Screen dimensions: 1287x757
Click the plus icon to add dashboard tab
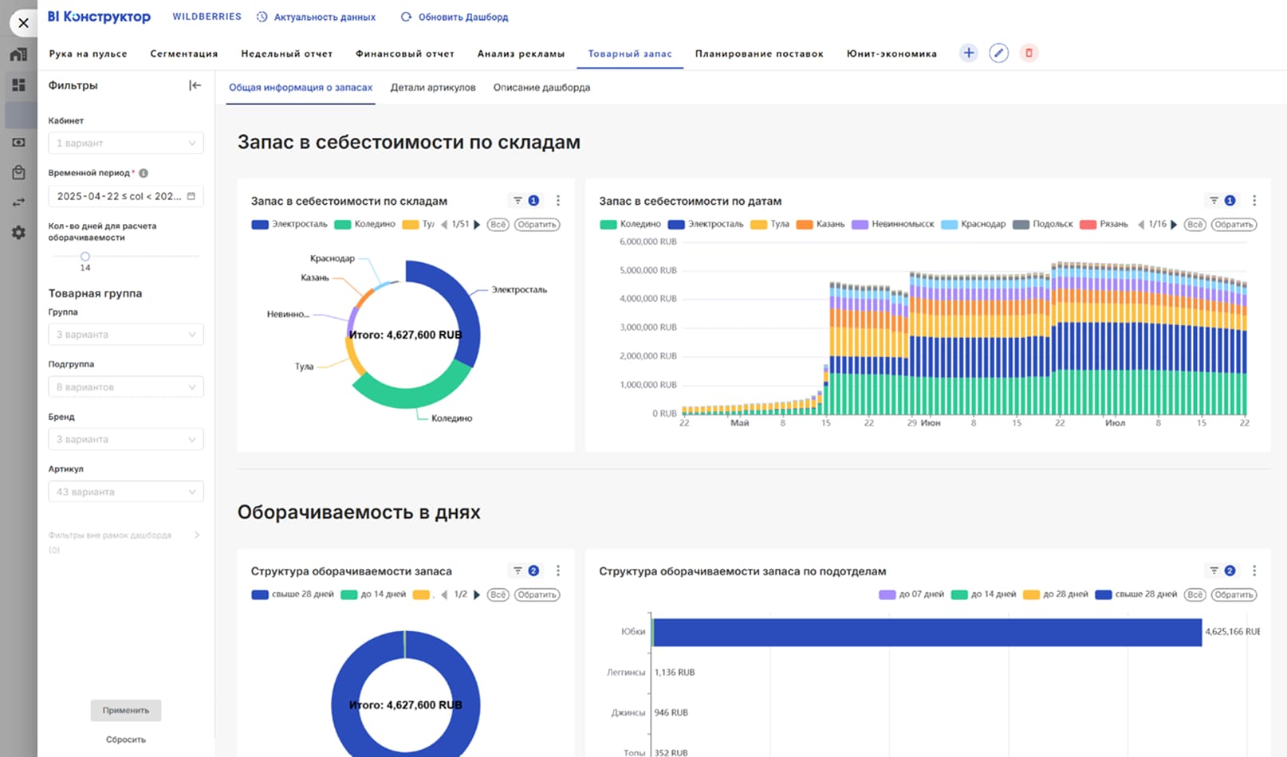coord(968,53)
